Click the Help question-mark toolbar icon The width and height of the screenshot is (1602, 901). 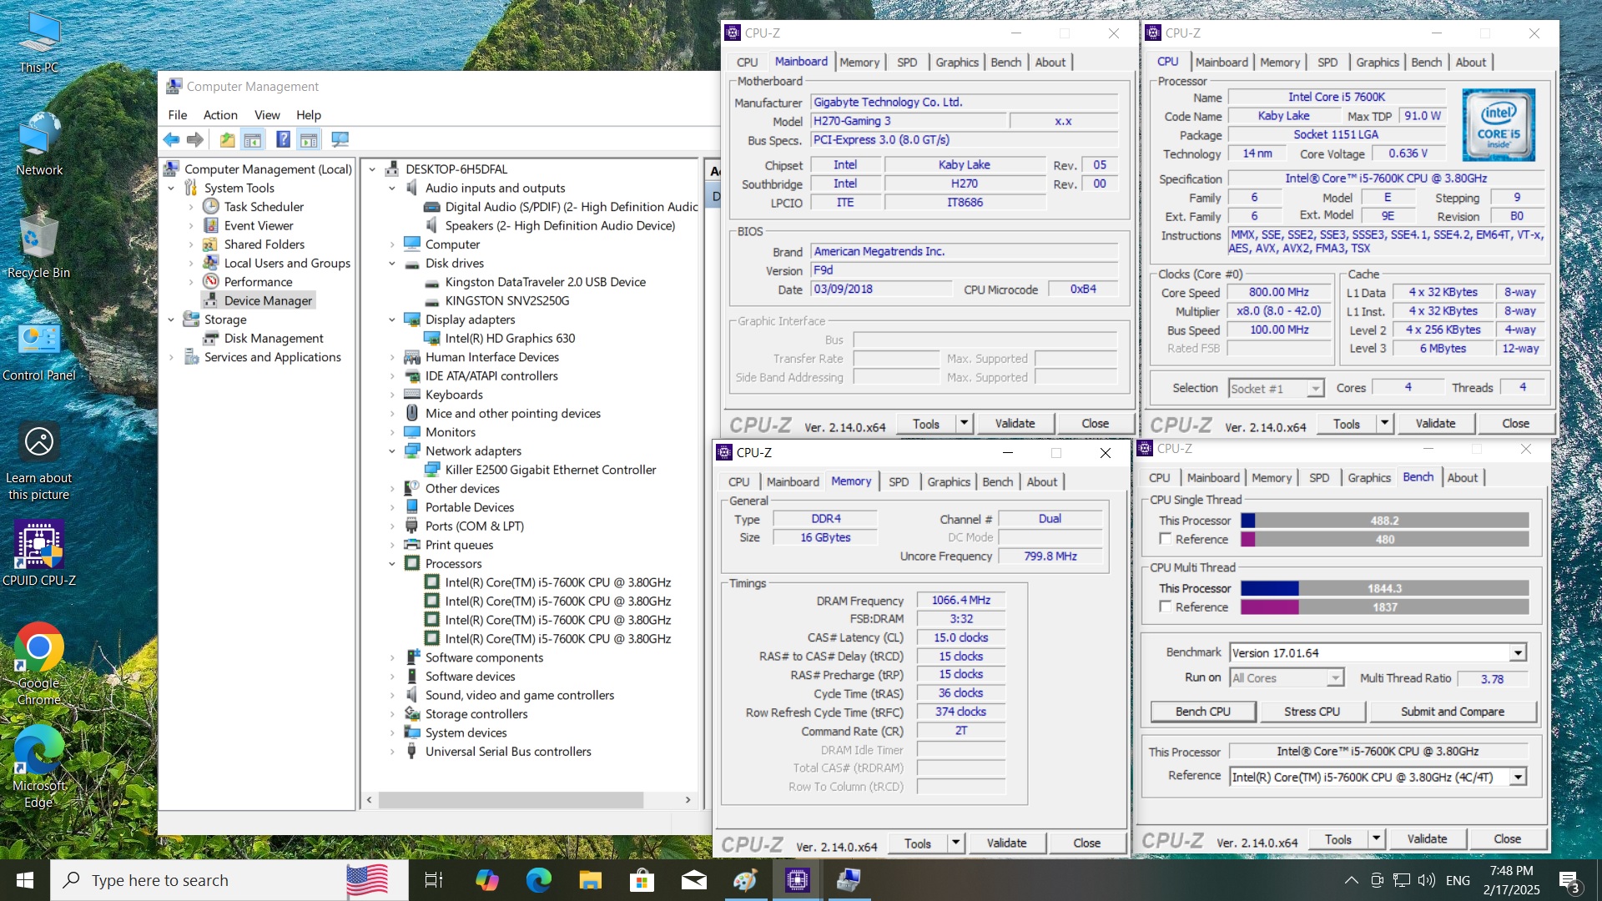click(x=284, y=139)
